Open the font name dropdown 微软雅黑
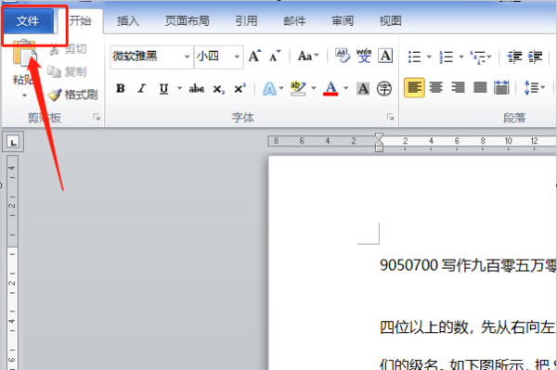The width and height of the screenshot is (557, 370). [x=187, y=57]
